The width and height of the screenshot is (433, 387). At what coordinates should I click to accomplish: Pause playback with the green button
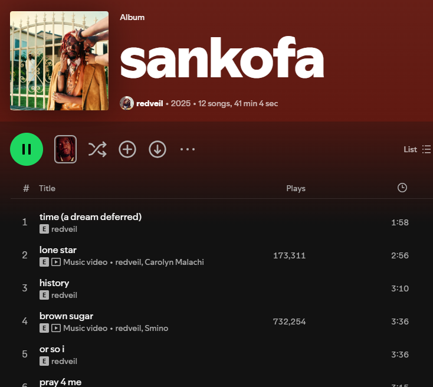click(27, 149)
